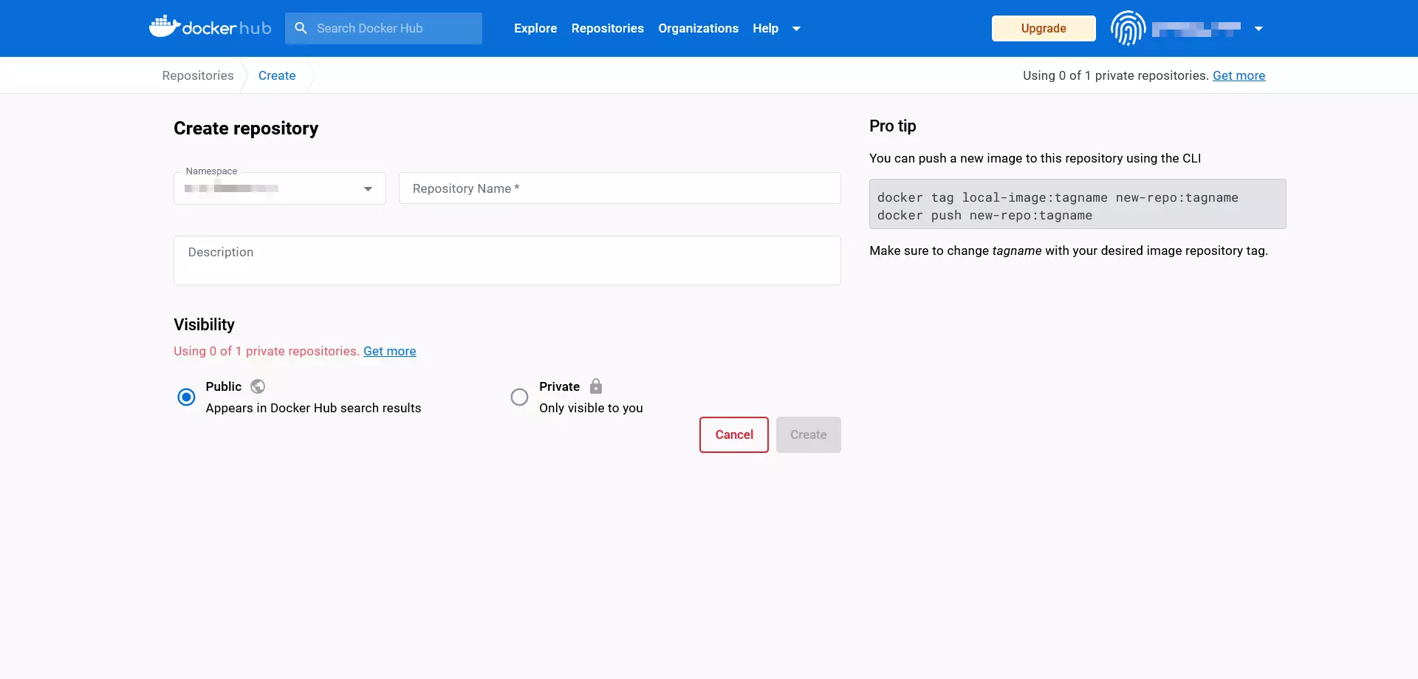Image resolution: width=1418 pixels, height=679 pixels.
Task: Open the Explore page
Action: tap(535, 28)
